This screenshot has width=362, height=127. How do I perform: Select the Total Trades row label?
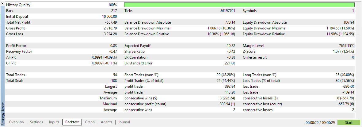click(16, 75)
